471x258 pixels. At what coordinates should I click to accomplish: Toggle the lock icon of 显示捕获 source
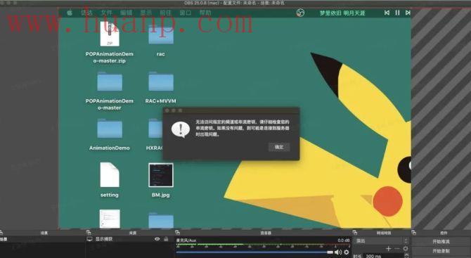click(x=166, y=239)
